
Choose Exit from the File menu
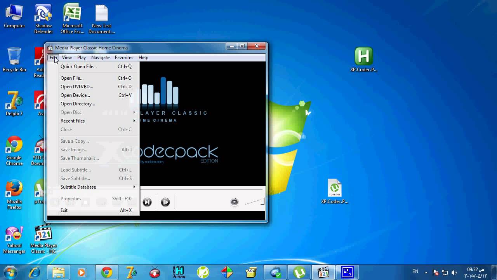click(93, 210)
